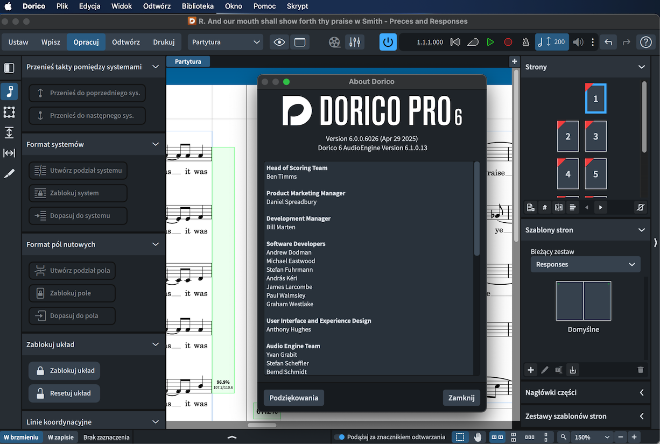Expand Nagłówki części section

tap(641, 392)
